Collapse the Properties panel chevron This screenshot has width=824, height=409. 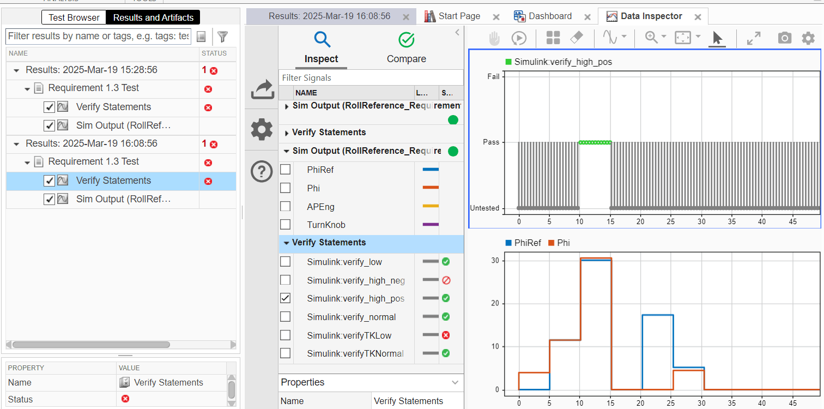coord(456,382)
